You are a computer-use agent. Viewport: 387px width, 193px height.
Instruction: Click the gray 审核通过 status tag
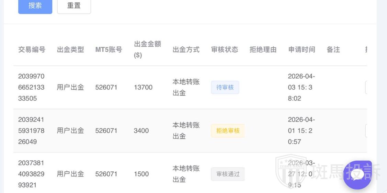(228, 174)
